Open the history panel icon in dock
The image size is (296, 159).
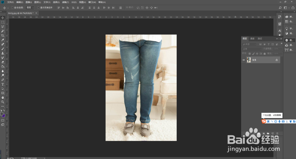point(280,17)
